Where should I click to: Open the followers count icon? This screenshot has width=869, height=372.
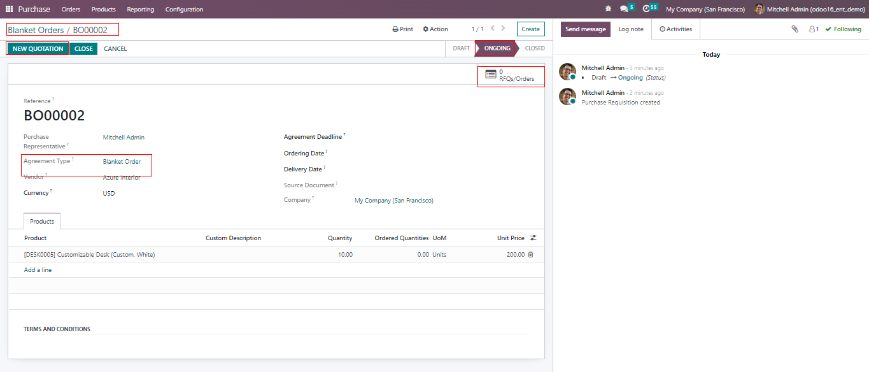pos(813,29)
